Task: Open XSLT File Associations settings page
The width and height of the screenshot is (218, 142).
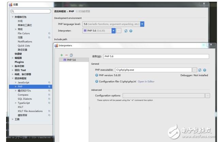Action: (x=30, y=111)
